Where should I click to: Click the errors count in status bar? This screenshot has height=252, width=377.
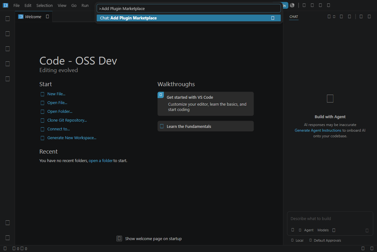click(16, 249)
